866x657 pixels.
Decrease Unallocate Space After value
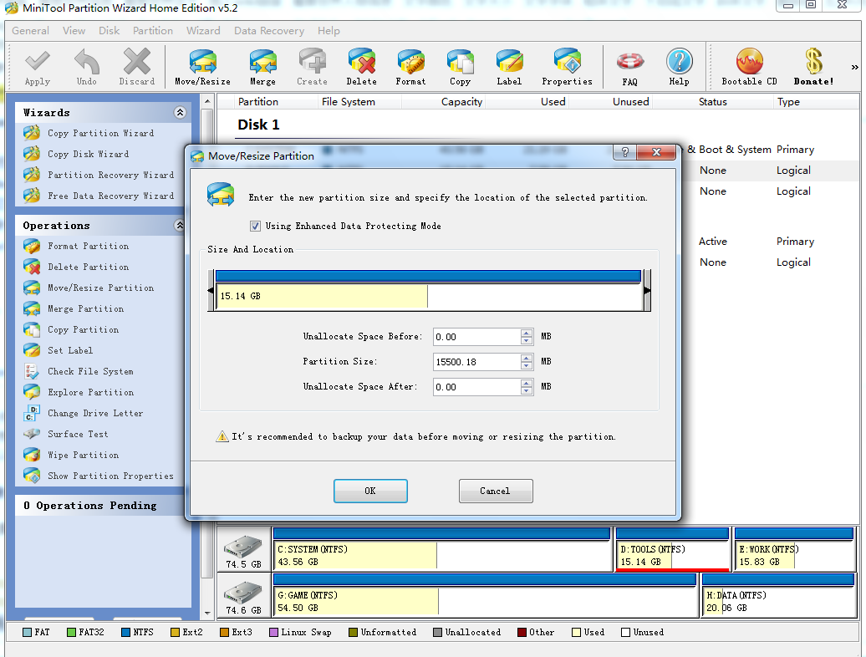[527, 391]
